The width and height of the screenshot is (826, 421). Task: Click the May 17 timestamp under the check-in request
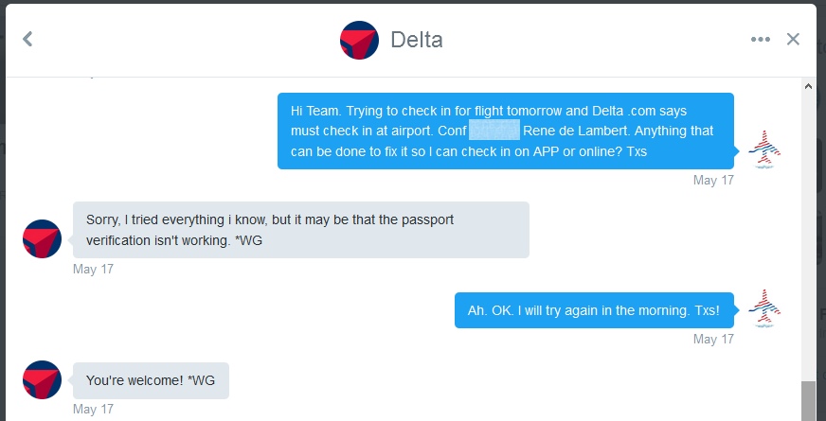[713, 180]
